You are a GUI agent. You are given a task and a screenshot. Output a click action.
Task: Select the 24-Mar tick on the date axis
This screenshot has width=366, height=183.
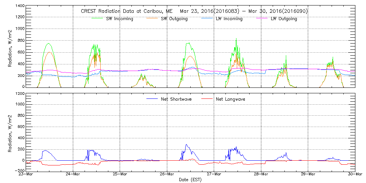pyautogui.click(x=73, y=175)
